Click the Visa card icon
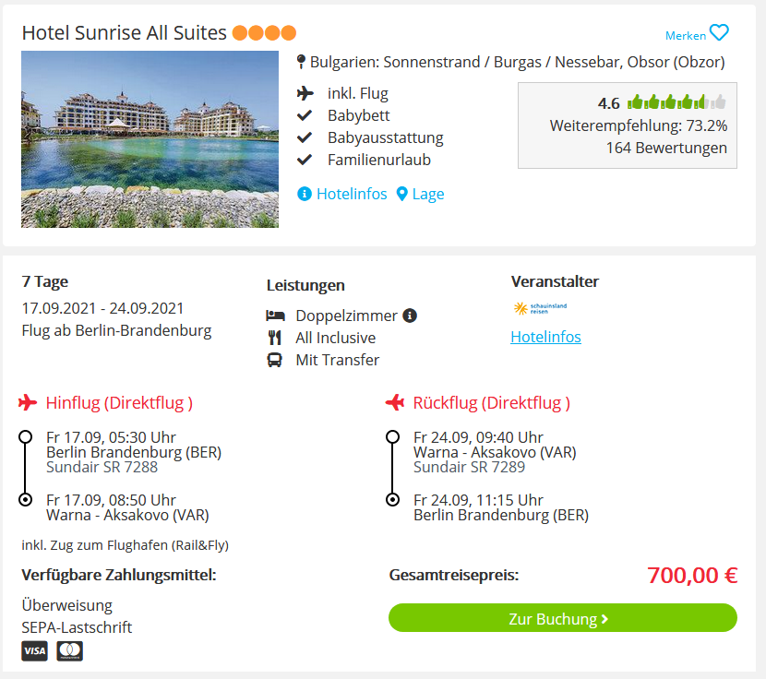 point(35,650)
